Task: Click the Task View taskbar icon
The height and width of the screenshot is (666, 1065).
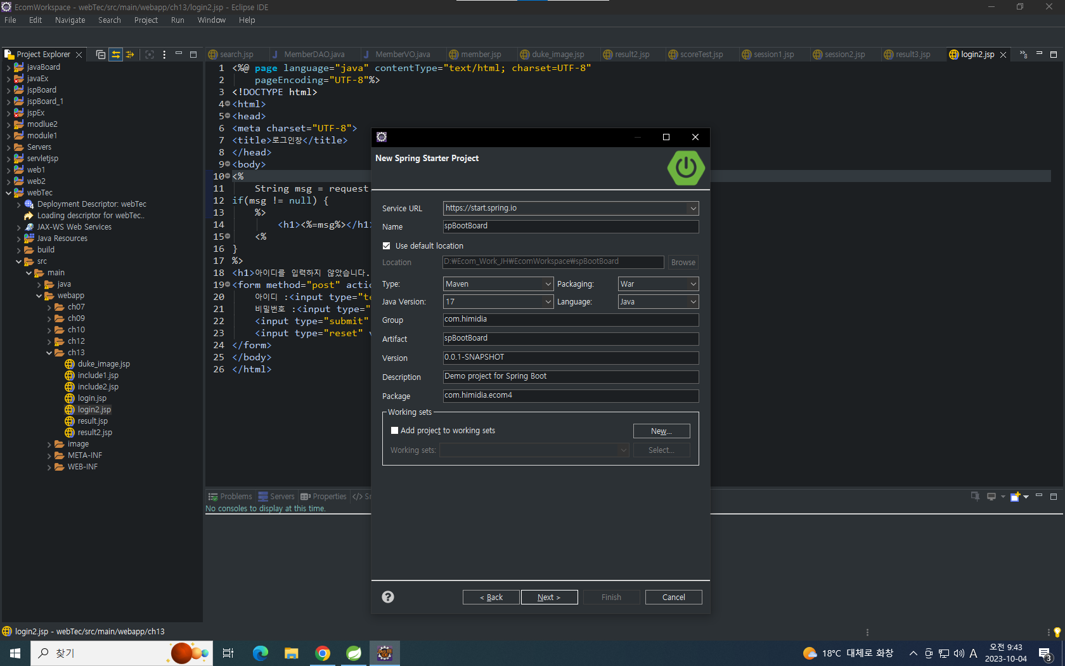Action: [x=228, y=653]
